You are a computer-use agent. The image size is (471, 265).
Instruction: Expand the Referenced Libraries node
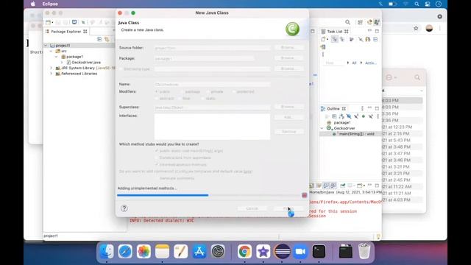pos(52,74)
